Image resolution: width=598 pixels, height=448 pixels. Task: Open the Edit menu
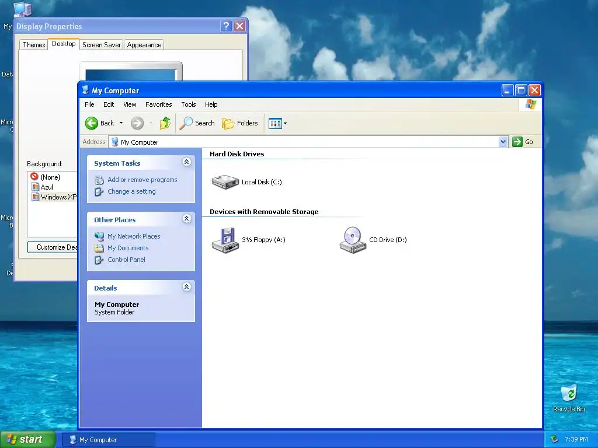[x=109, y=104]
